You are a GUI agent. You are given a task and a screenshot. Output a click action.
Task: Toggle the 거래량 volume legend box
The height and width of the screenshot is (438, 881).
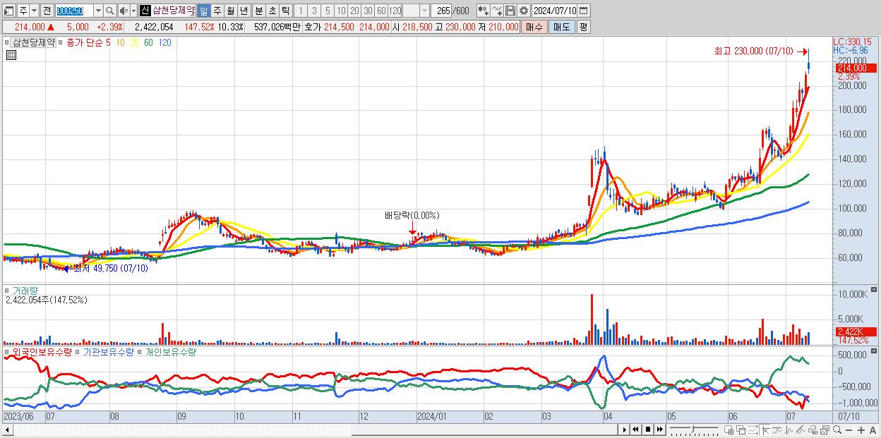click(8, 290)
